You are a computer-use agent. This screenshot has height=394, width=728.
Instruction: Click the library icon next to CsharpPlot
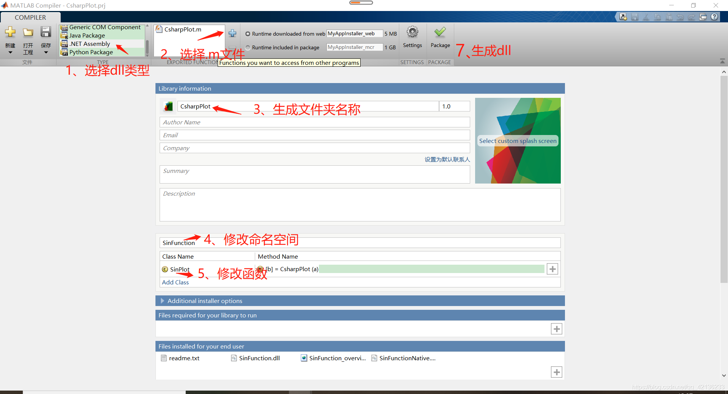tap(168, 107)
